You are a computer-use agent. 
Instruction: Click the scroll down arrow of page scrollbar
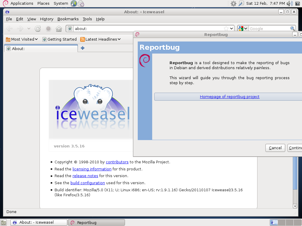295,206
